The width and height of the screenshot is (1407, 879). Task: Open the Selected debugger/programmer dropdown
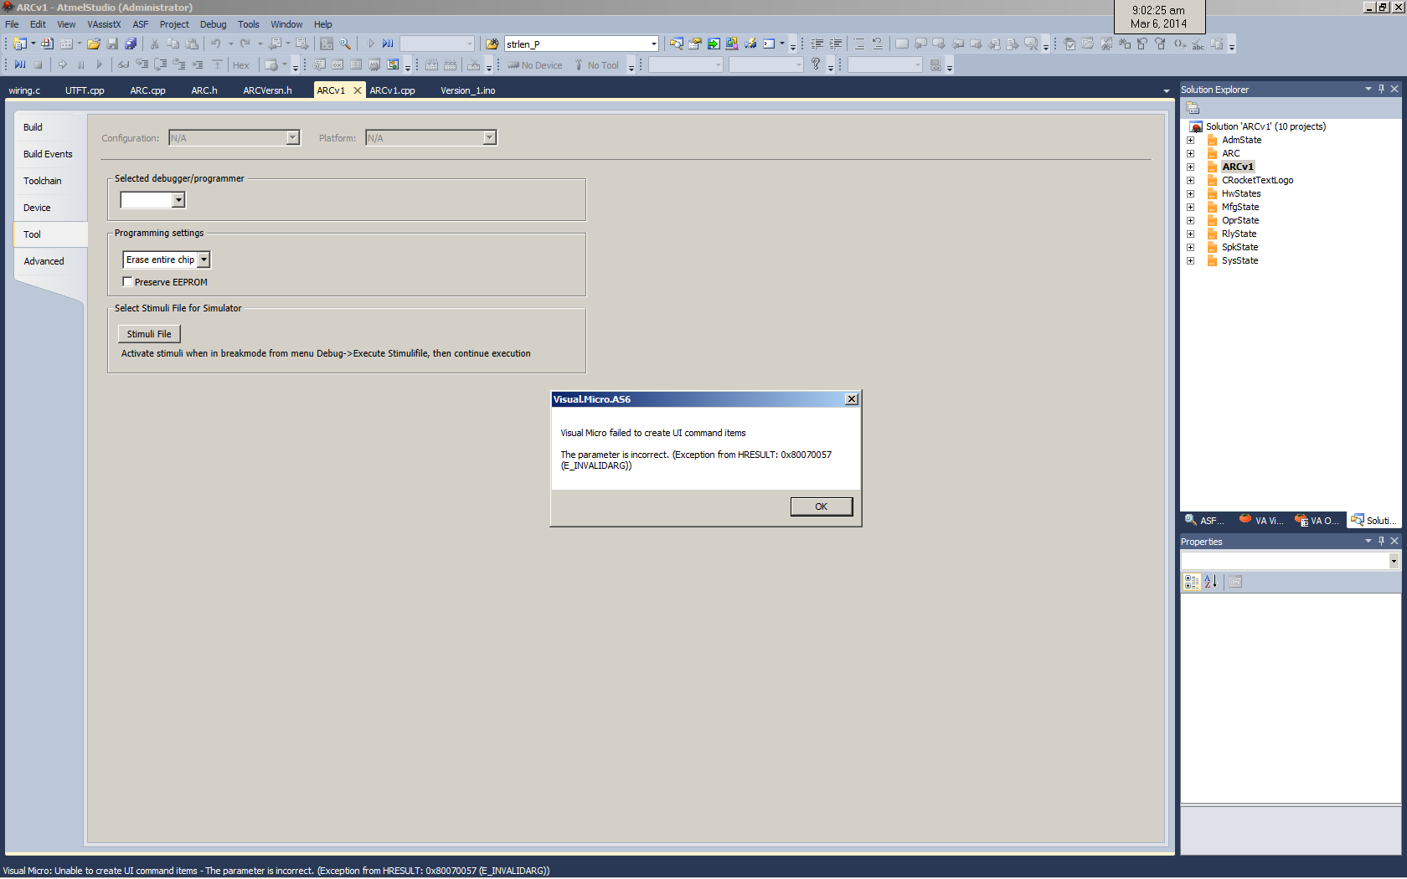(x=178, y=200)
